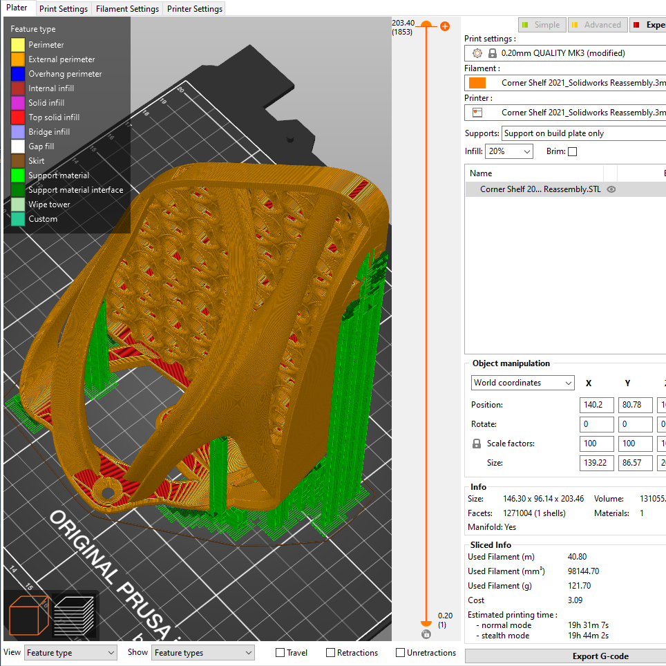The width and height of the screenshot is (666, 666).
Task: Click the sliced layers preview icon
Action: 75,615
